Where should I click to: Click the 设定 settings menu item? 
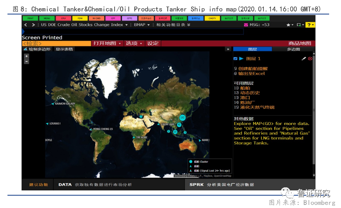click(x=153, y=44)
